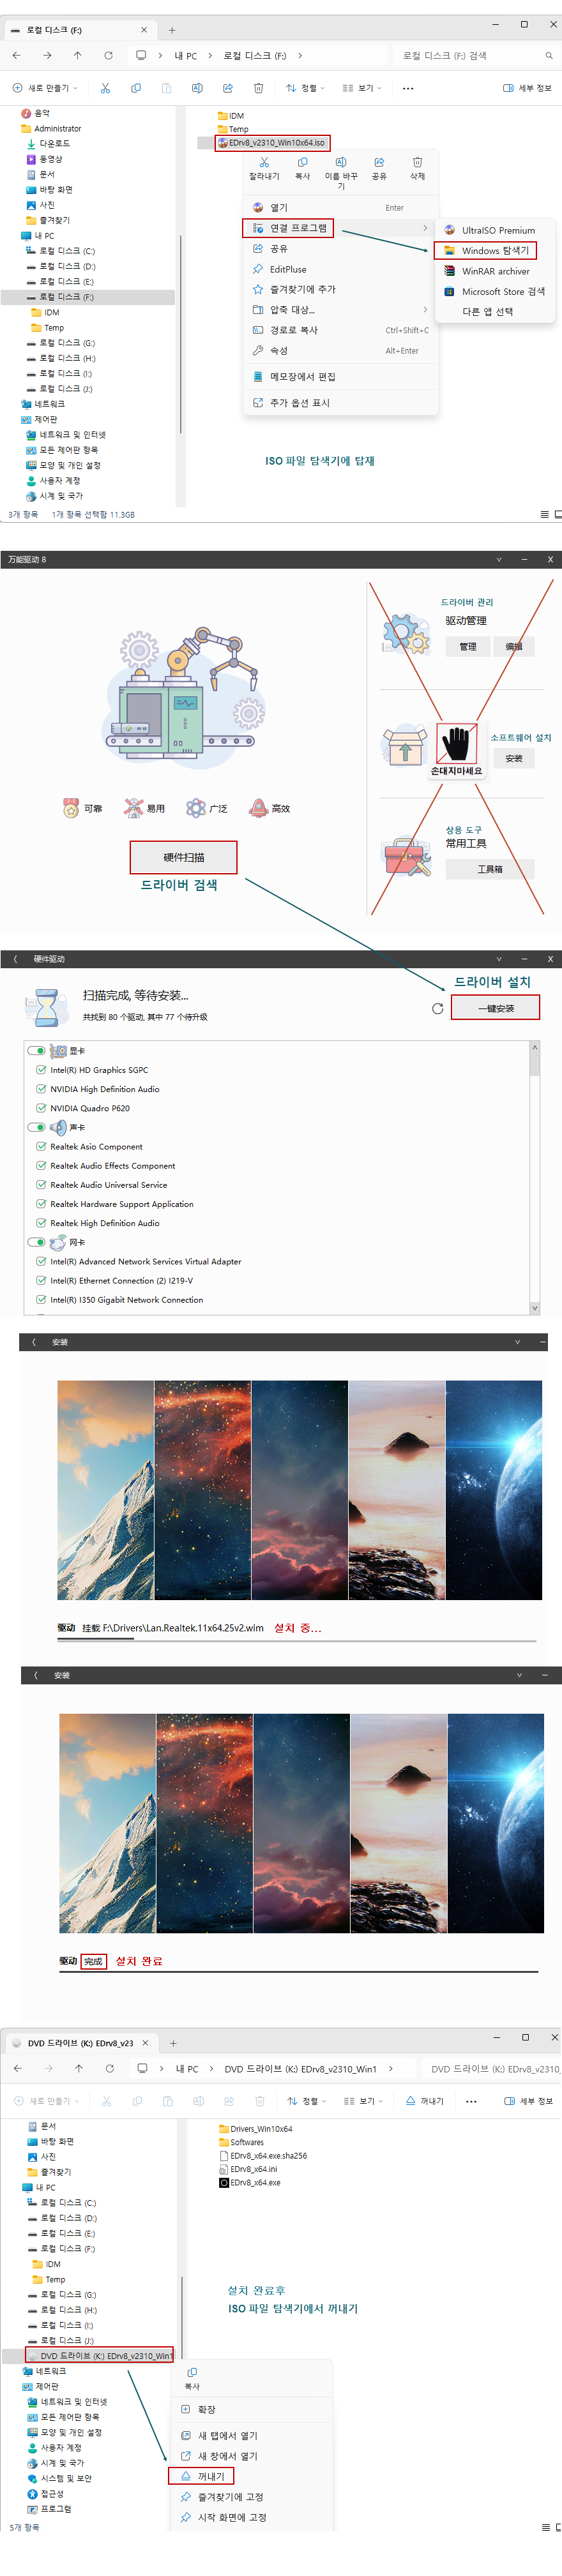
Task: Click the 이름 바꾸기 icon in context menu
Action: [340, 162]
